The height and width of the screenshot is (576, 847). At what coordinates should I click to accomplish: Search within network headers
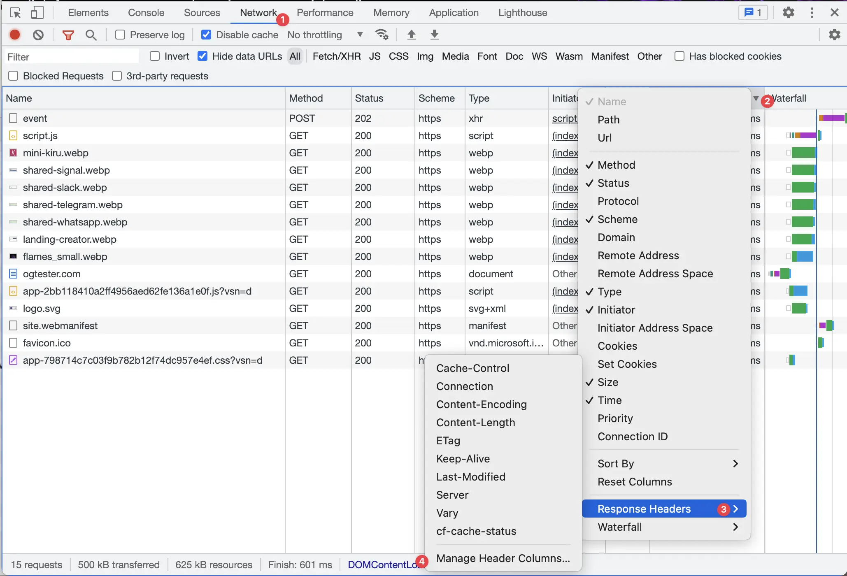pyautogui.click(x=91, y=35)
